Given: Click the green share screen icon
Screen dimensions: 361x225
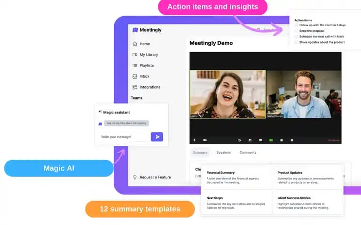Looking at the screenshot, I should (271, 140).
